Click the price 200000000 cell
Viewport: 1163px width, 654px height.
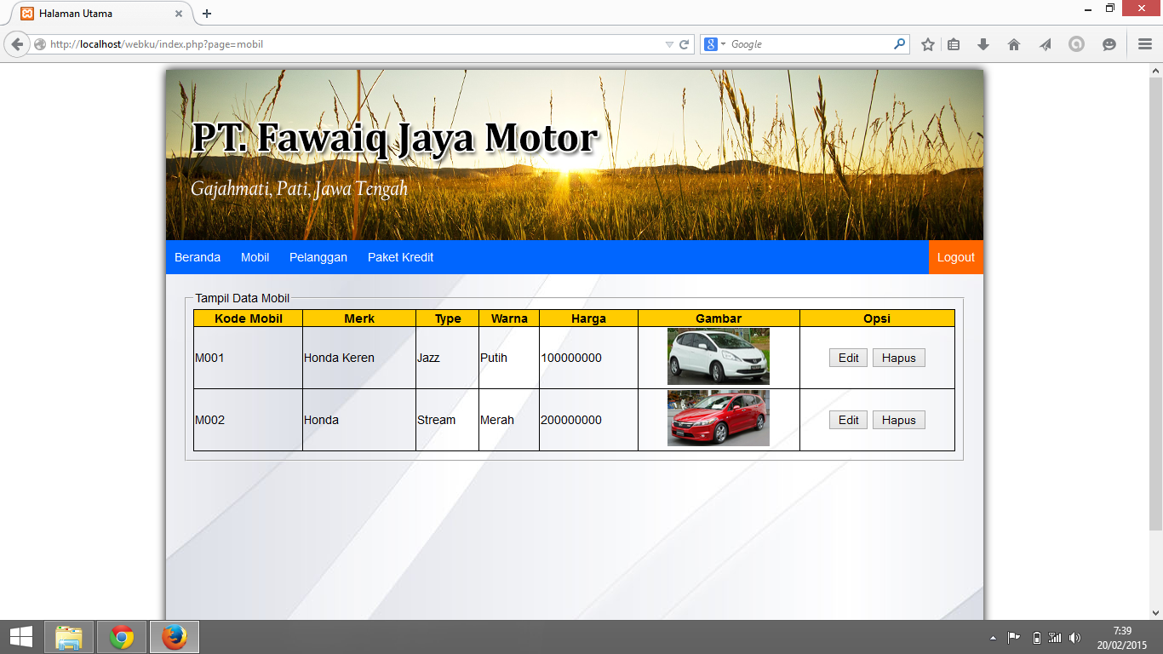pyautogui.click(x=588, y=420)
